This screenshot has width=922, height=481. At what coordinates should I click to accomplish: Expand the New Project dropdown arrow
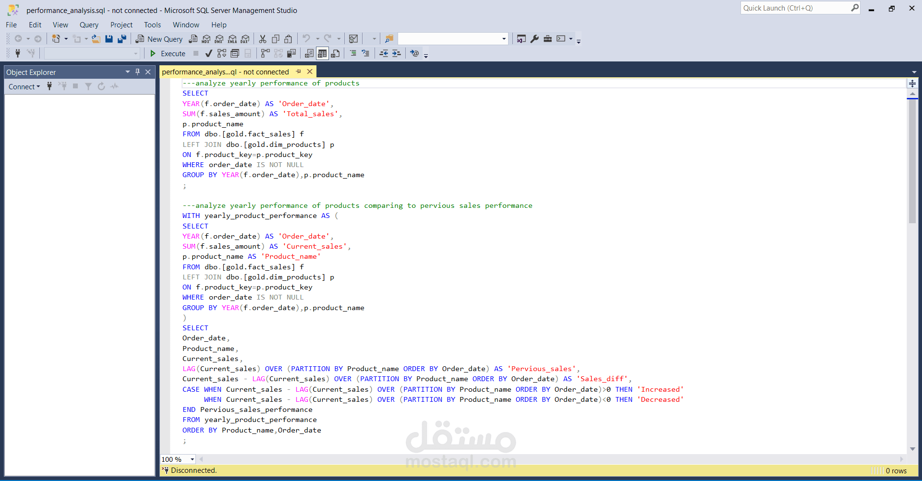point(66,39)
